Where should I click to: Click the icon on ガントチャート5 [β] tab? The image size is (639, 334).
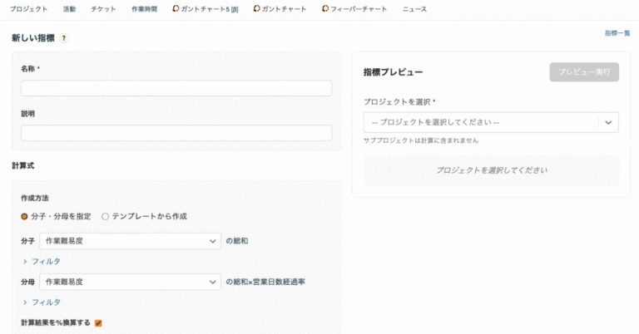(x=176, y=9)
